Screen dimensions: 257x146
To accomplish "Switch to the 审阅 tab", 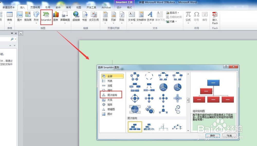I will (69, 7).
